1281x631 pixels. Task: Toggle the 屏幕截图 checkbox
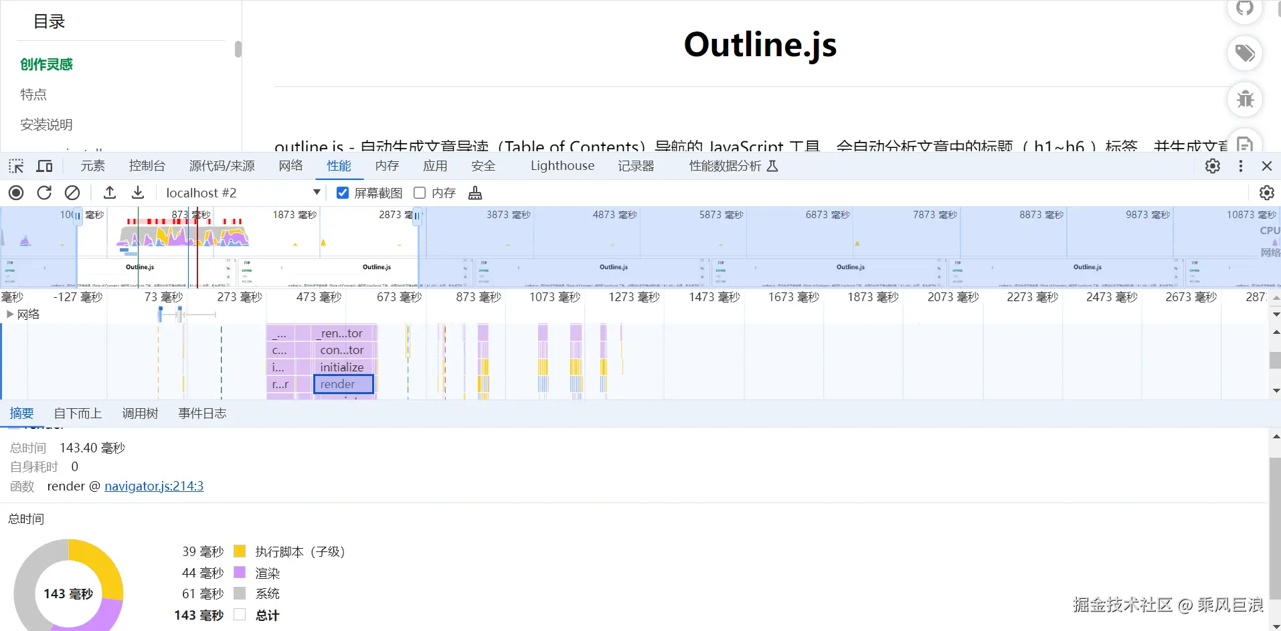tap(343, 193)
